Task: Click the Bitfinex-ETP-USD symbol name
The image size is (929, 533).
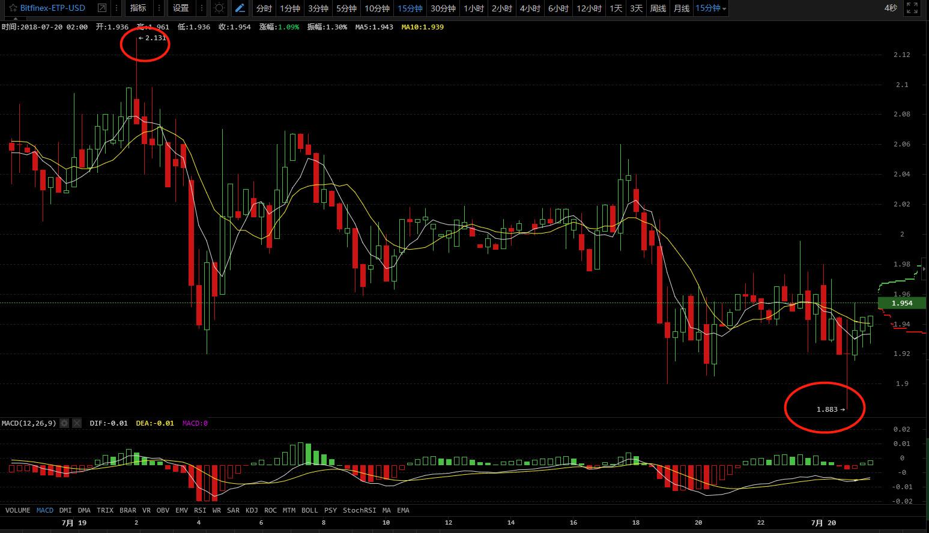Action: pyautogui.click(x=53, y=8)
